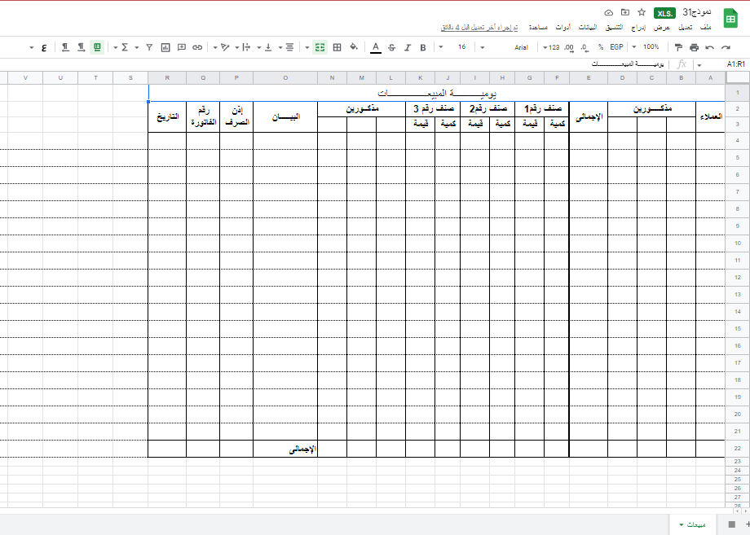
Task: Insert a chart using toolbar icon
Action: (x=165, y=47)
